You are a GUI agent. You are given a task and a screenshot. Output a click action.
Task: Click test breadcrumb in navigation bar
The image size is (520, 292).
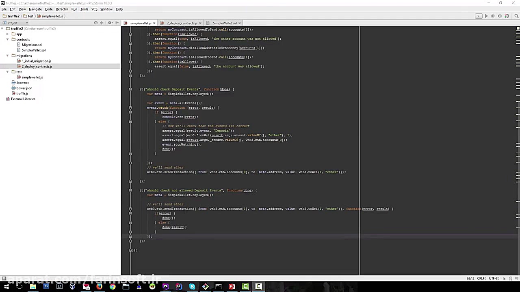pyautogui.click(x=28, y=16)
